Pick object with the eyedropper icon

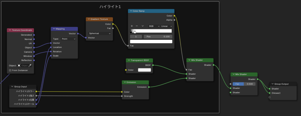(x=30, y=65)
